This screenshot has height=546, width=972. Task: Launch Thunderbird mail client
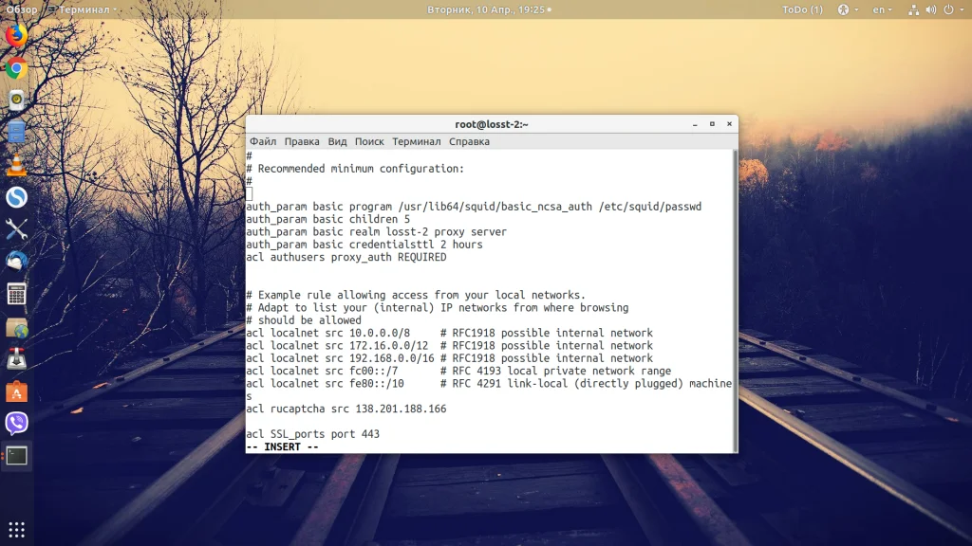[17, 262]
